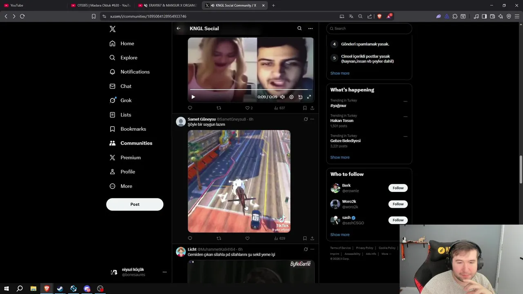Screen dimensions: 523x294
Task: Open trending topic Hakan Tosun
Action: [x=342, y=121]
